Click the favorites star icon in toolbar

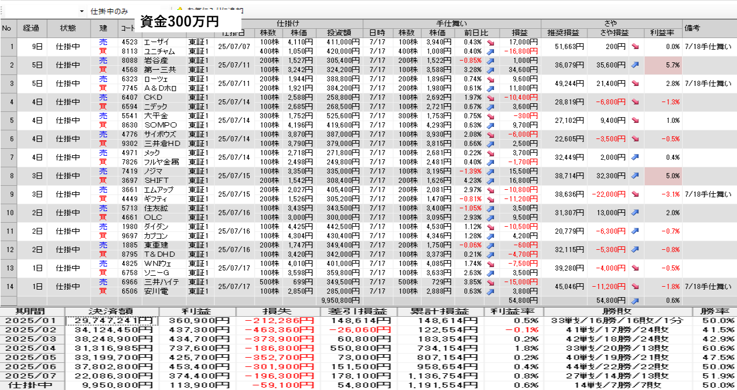point(180,10)
